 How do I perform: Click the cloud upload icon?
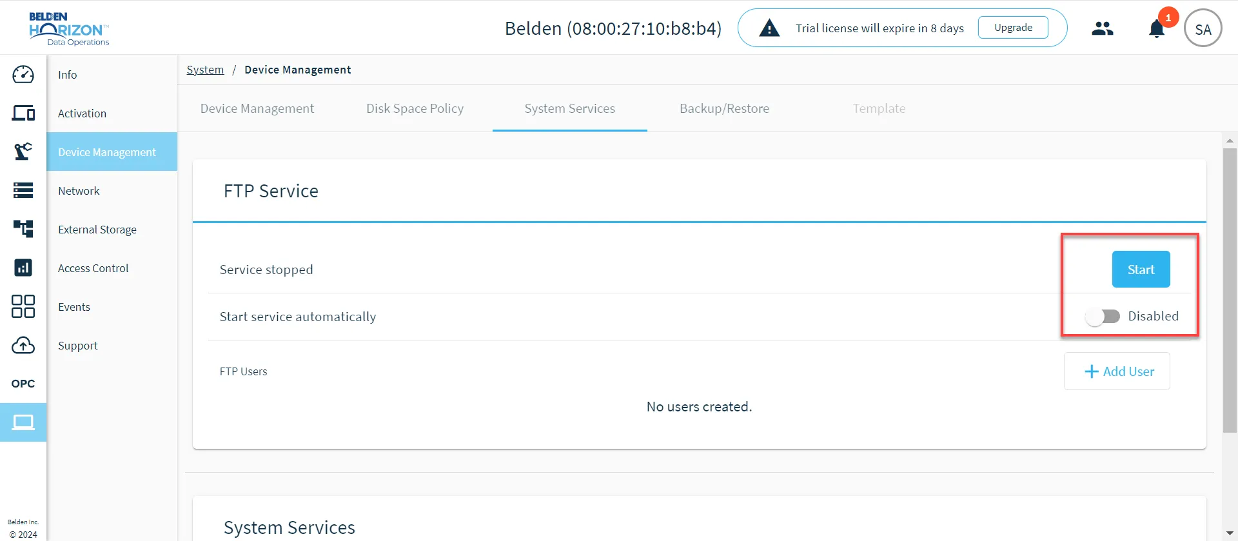pyautogui.click(x=23, y=345)
